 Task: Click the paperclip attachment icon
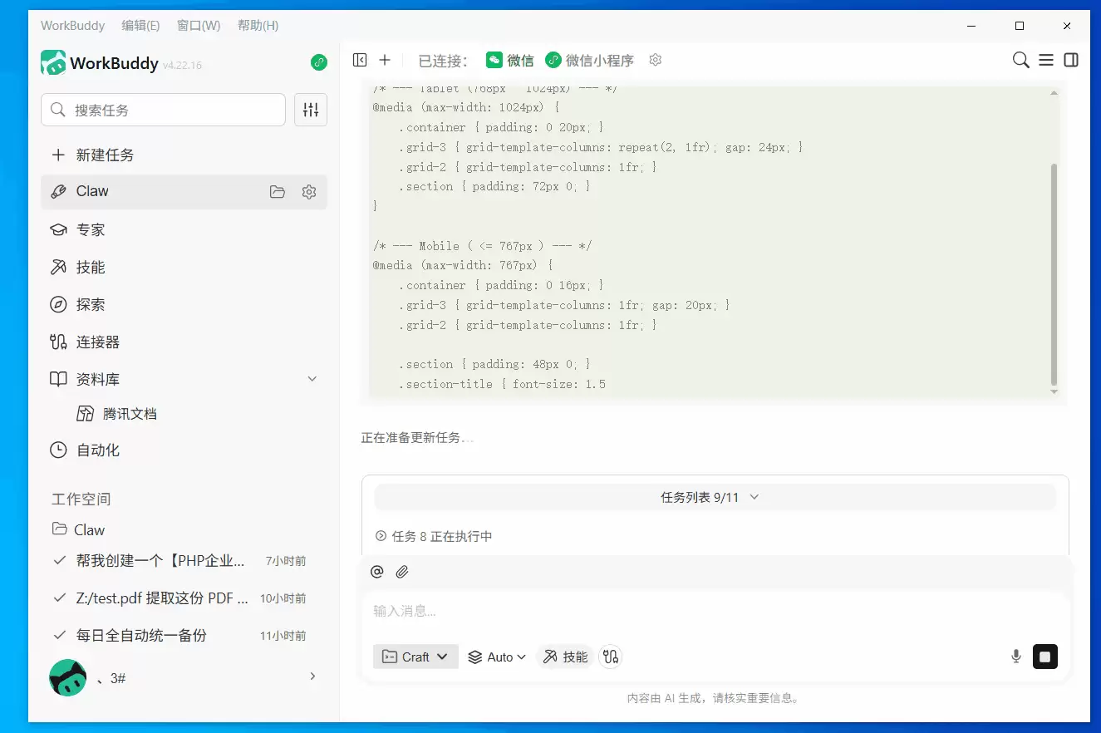point(402,572)
